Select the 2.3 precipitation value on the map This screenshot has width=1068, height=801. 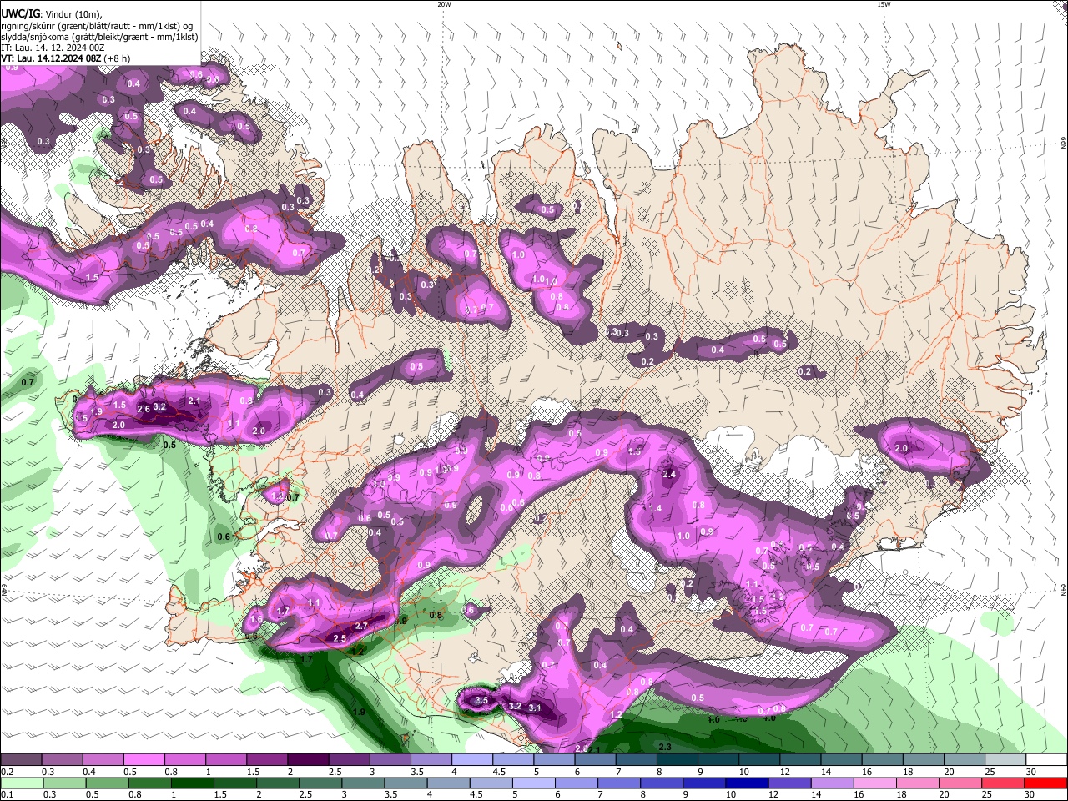click(665, 747)
